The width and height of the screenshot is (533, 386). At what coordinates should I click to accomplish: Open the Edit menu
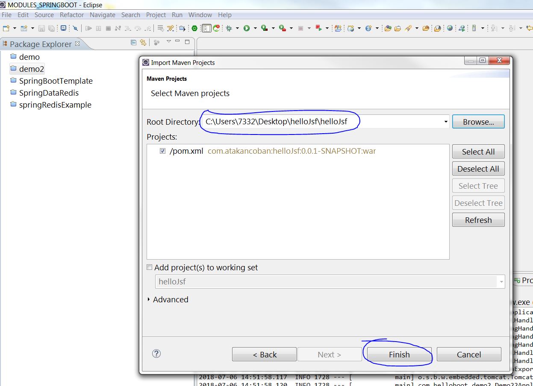pos(23,15)
